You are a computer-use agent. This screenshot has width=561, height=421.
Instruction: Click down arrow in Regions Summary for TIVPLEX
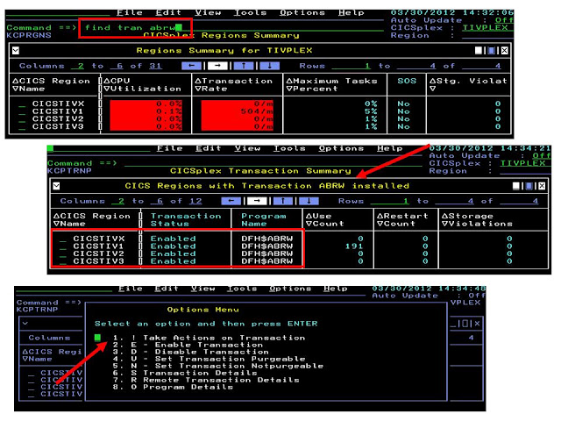pyautogui.click(x=269, y=66)
